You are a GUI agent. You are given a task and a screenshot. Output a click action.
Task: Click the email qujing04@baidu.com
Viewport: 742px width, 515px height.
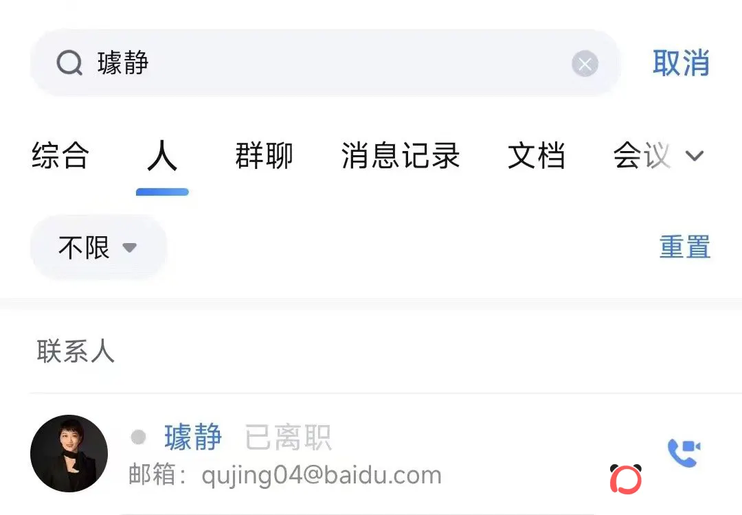pyautogui.click(x=322, y=474)
